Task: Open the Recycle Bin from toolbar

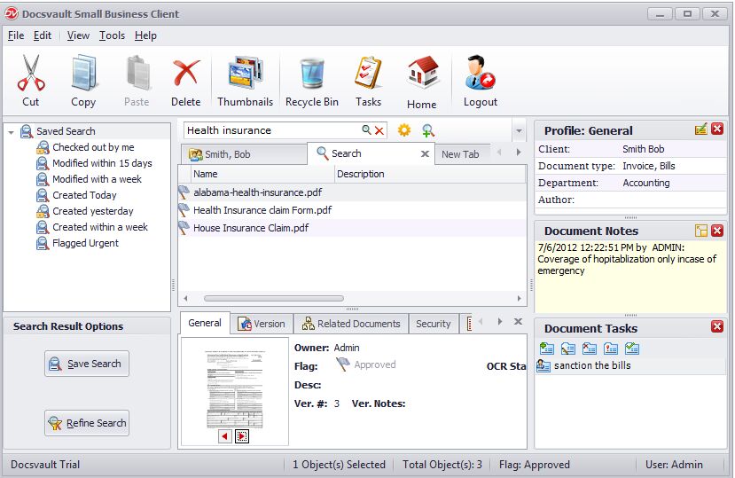Action: click(x=311, y=74)
